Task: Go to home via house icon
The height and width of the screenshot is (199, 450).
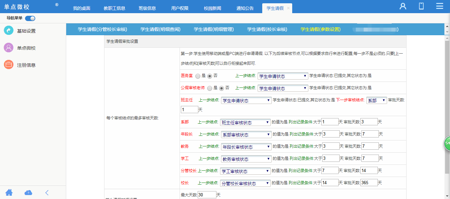Action: coord(9,192)
